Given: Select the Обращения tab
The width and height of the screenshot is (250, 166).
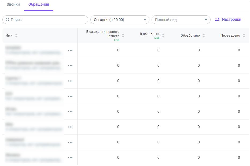Looking at the screenshot, I should point(39,5).
